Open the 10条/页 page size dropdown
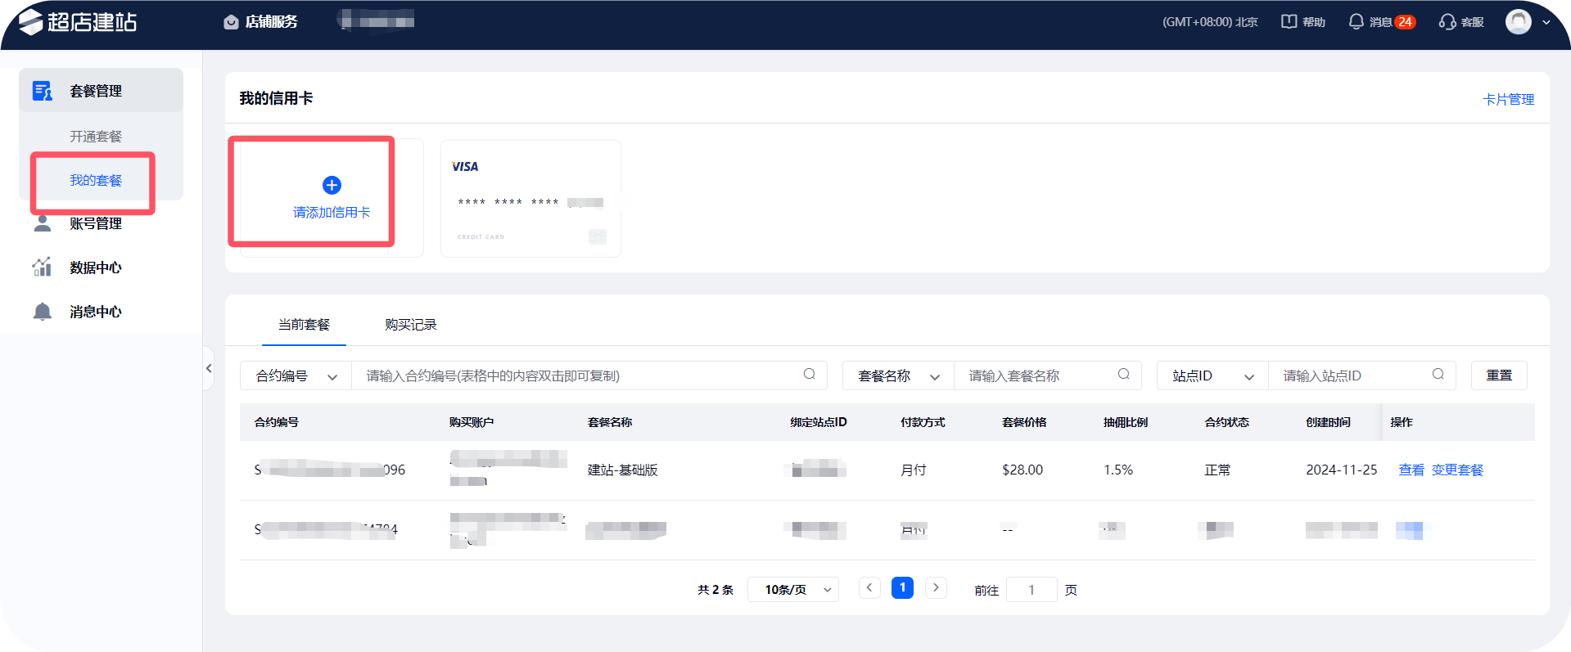Image resolution: width=1571 pixels, height=652 pixels. pyautogui.click(x=792, y=590)
